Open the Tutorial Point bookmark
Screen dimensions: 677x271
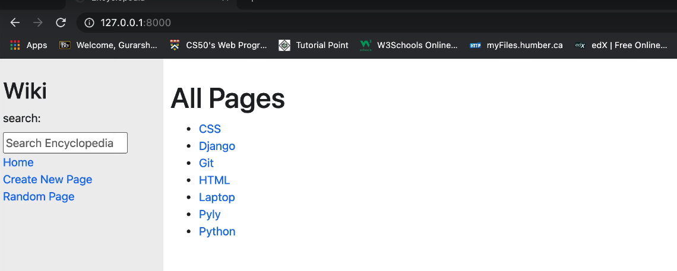click(x=314, y=45)
